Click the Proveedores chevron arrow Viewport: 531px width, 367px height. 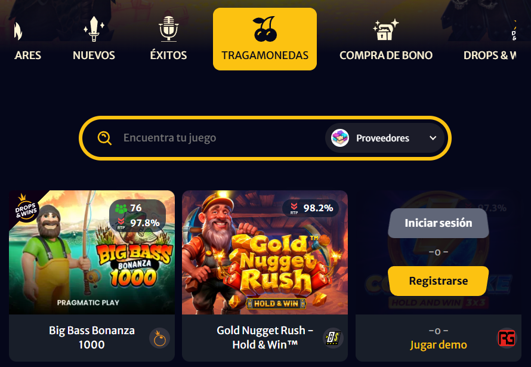[433, 138]
